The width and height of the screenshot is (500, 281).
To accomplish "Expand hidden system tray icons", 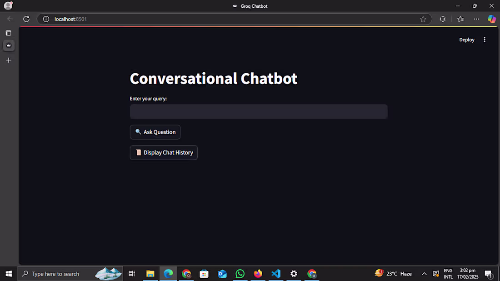I will [x=424, y=274].
